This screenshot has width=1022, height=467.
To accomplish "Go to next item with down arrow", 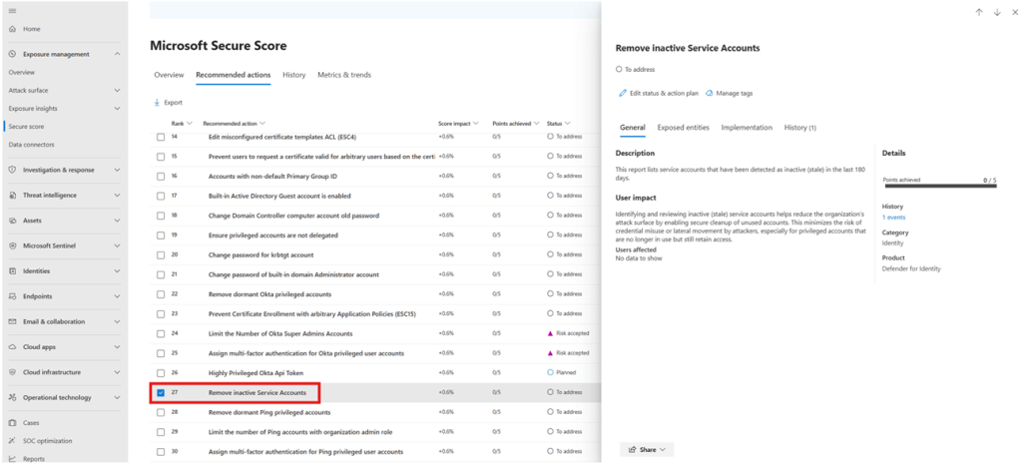I will coord(997,12).
